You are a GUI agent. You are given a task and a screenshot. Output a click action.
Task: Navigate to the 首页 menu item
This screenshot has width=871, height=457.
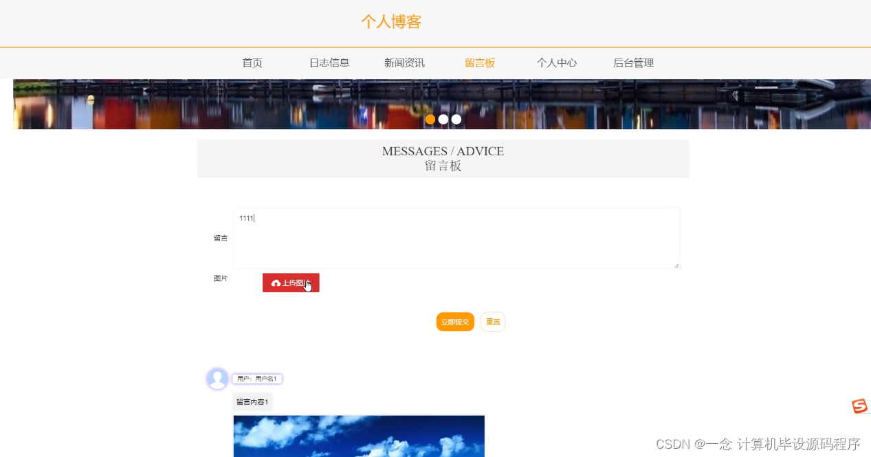pos(252,63)
